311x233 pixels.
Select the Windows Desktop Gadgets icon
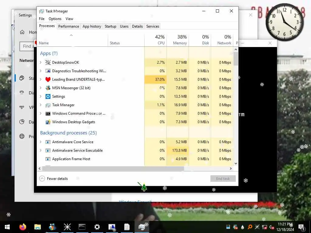click(48, 122)
